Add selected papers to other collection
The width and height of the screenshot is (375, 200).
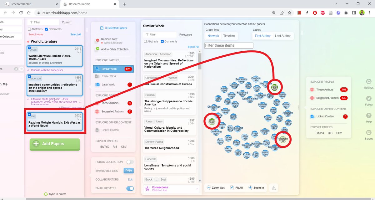tap(112, 49)
